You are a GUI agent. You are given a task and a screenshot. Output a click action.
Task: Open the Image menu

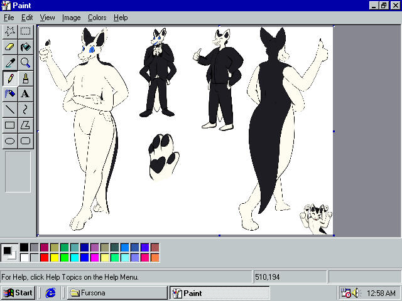[x=71, y=18]
